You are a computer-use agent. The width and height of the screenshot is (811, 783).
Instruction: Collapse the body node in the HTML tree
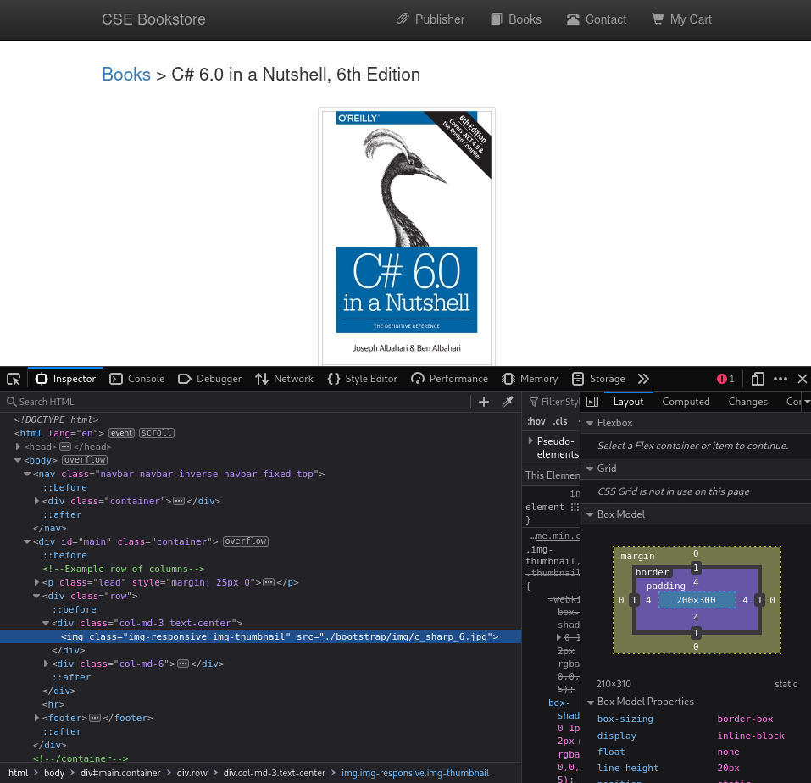tap(18, 460)
